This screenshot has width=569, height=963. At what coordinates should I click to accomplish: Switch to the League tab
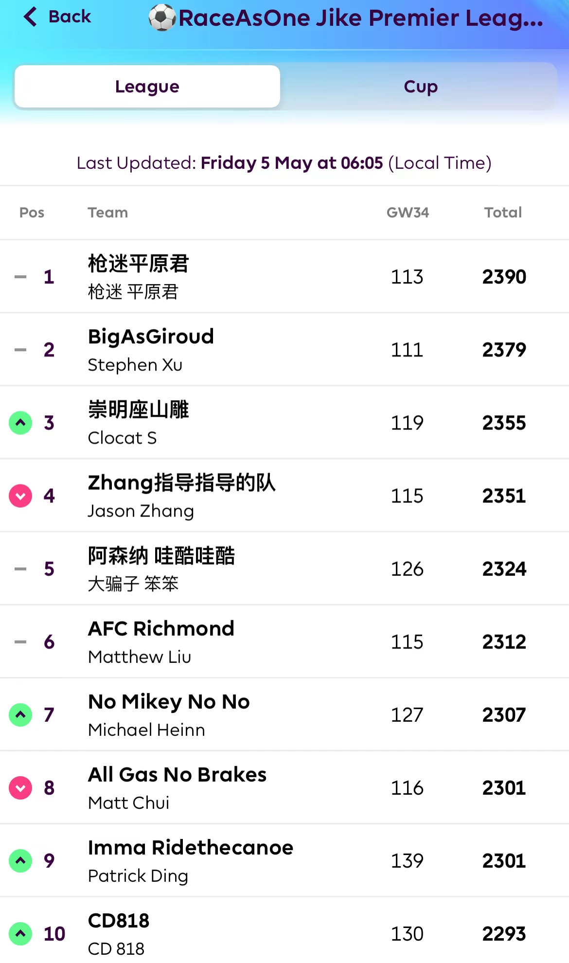(x=147, y=87)
